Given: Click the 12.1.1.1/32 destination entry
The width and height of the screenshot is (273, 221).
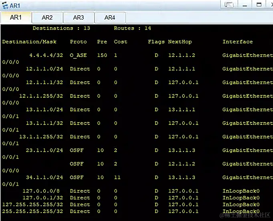Looking at the screenshot, I should [x=44, y=82].
